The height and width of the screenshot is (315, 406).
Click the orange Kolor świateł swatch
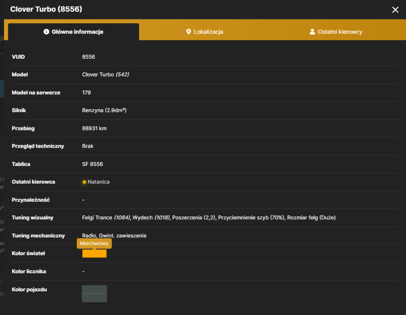(94, 253)
